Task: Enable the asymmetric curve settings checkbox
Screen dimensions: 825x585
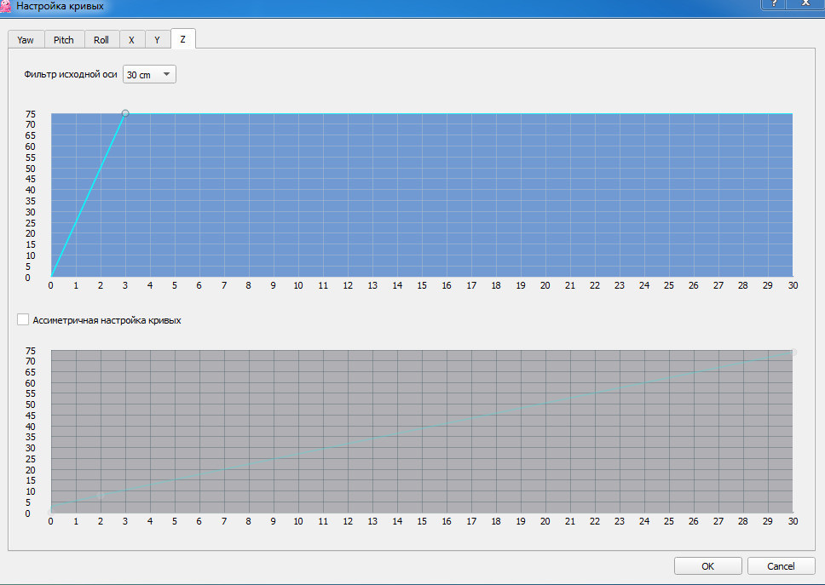Action: (x=23, y=319)
